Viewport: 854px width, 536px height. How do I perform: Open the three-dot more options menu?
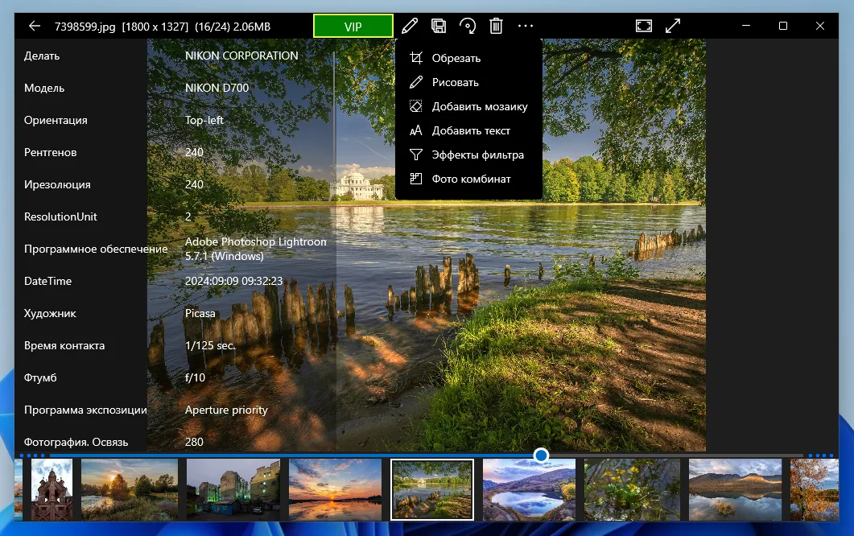(526, 26)
